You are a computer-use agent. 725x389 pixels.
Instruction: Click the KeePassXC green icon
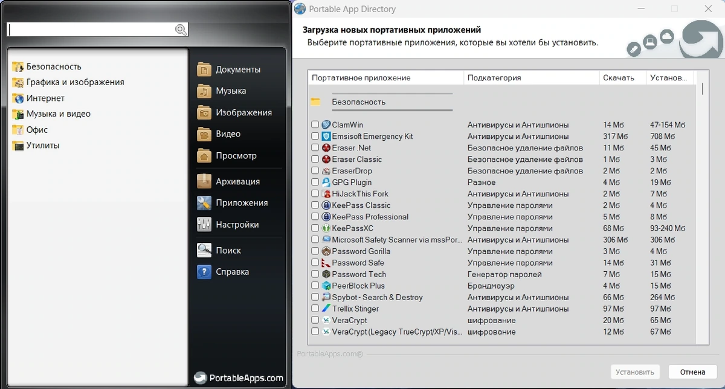pyautogui.click(x=326, y=228)
